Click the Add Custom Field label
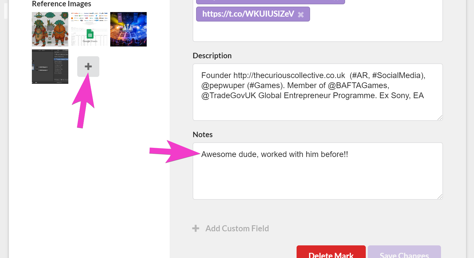Screen dimensions: 474x258 tap(237, 228)
